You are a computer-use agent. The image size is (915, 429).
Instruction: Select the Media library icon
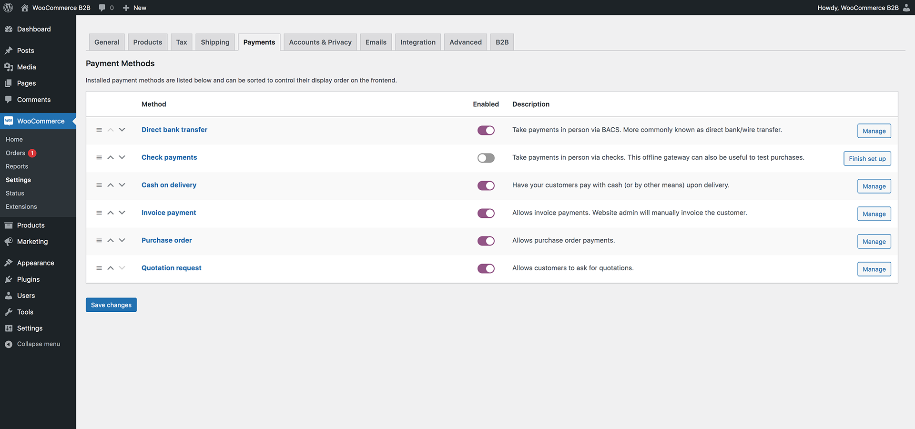tap(9, 67)
